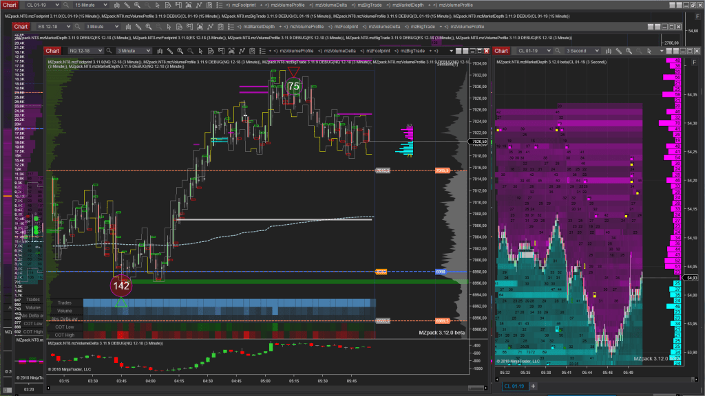705x396 pixels.
Task: Expand 15 Minute interval dropdown on top chart
Action: 91,5
